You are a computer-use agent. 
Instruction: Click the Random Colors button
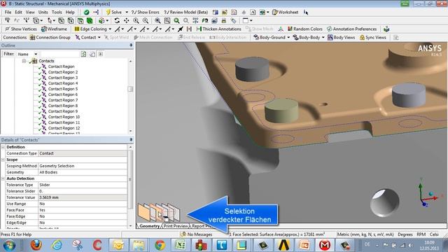[305, 29]
